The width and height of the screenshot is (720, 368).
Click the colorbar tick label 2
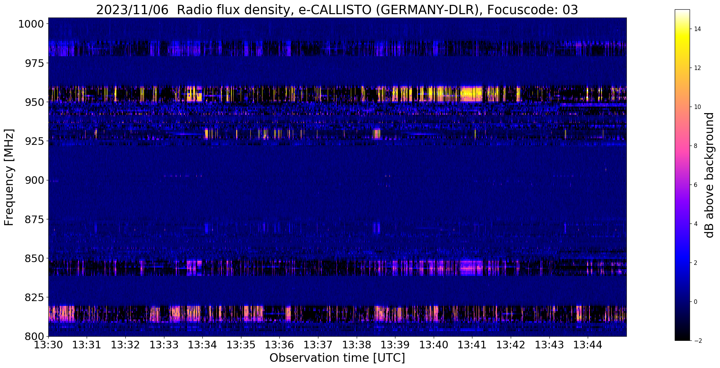coord(695,263)
